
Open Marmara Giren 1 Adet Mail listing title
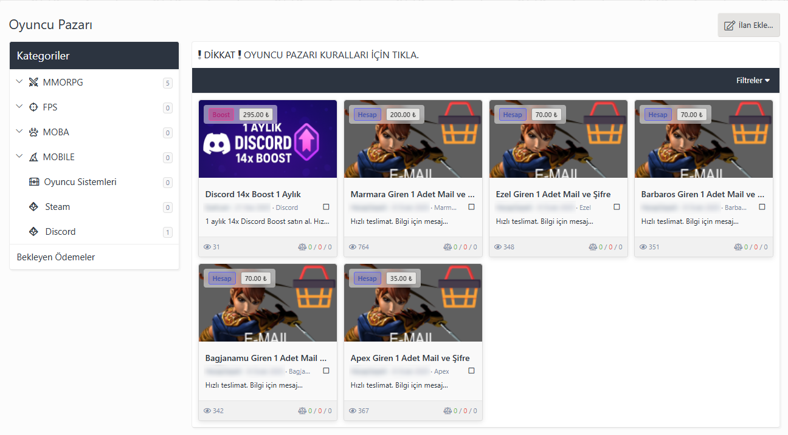click(x=413, y=194)
